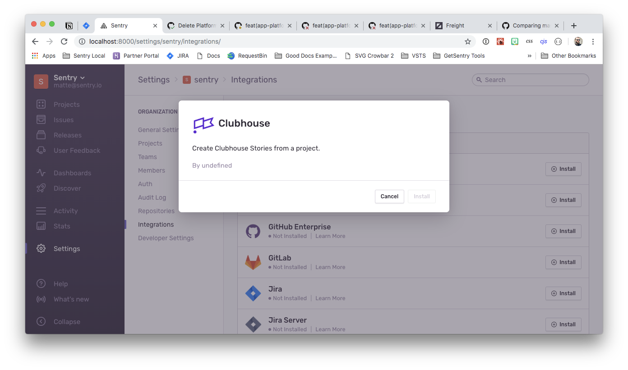Click the Discover rocket icon
The height and width of the screenshot is (370, 628).
pyautogui.click(x=41, y=188)
